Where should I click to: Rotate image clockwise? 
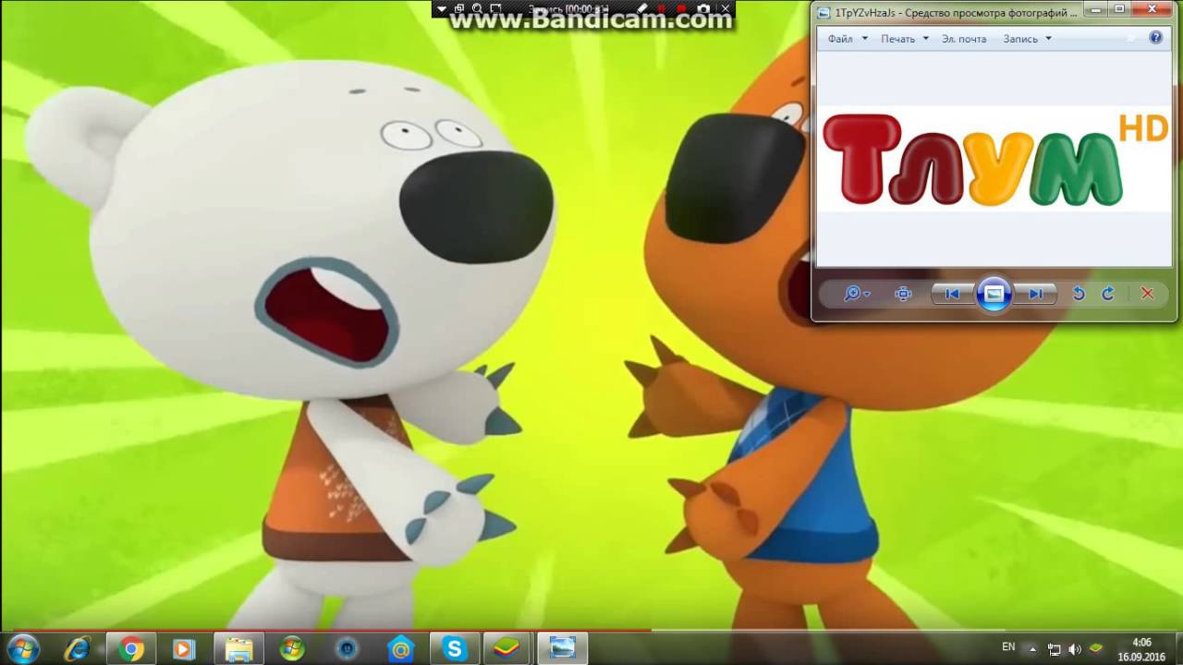coord(1108,294)
